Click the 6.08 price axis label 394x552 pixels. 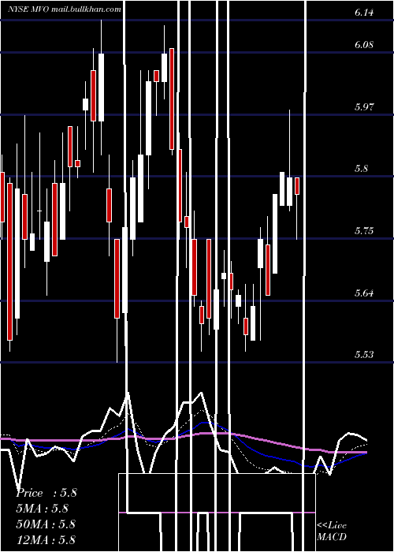coord(364,45)
